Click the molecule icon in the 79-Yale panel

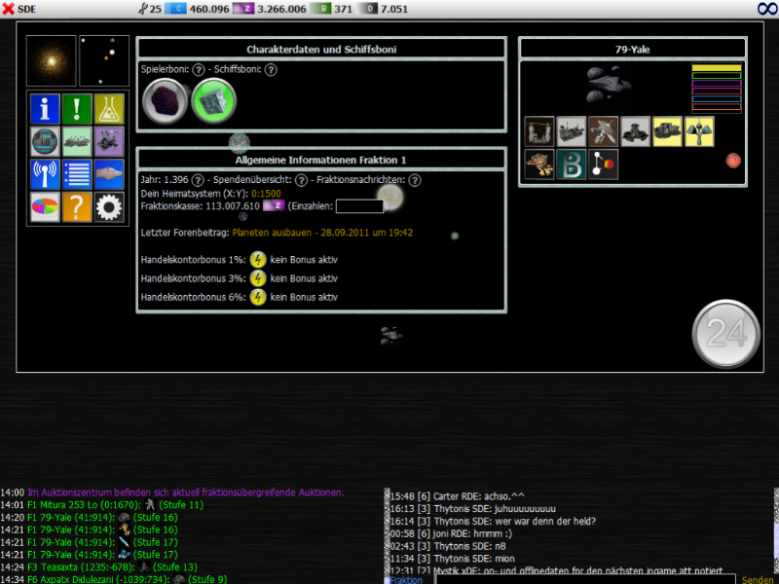click(602, 163)
